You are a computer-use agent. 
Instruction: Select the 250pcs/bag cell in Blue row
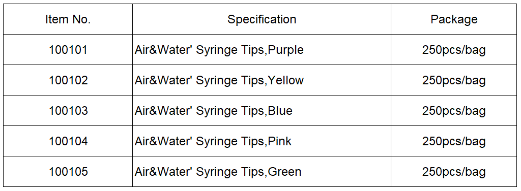pos(454,111)
